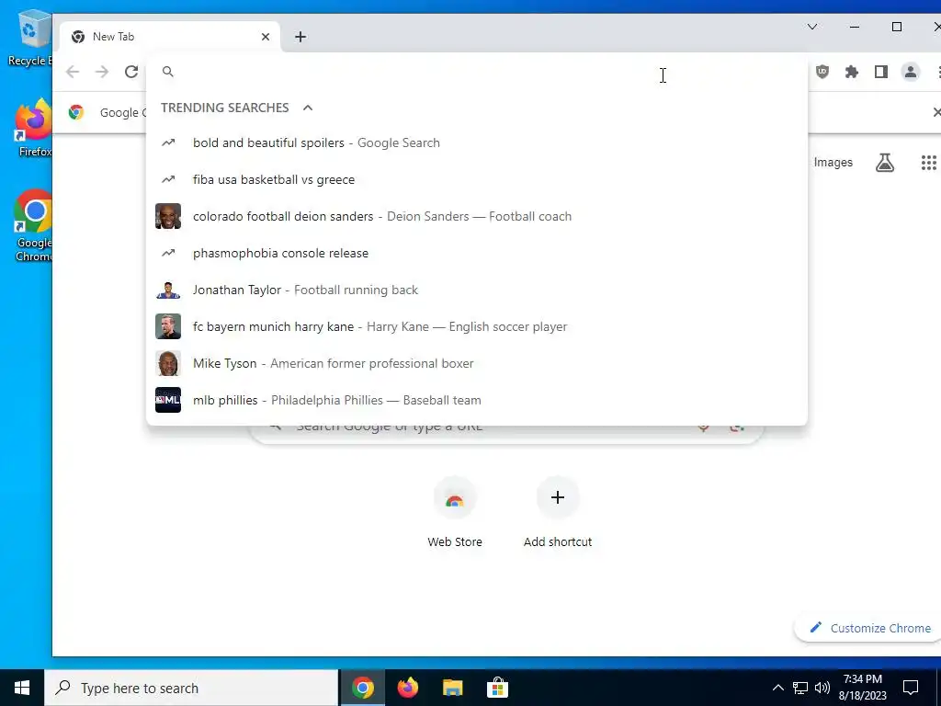Screen dimensions: 941x706
Task: Open the uBlock Origin shield extension
Action: [x=822, y=72]
